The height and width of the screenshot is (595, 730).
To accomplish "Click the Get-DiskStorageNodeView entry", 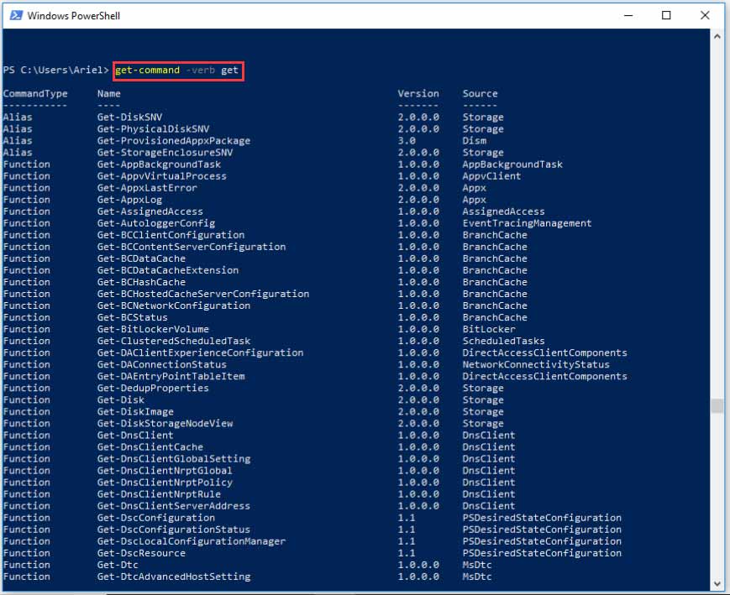I will [165, 423].
